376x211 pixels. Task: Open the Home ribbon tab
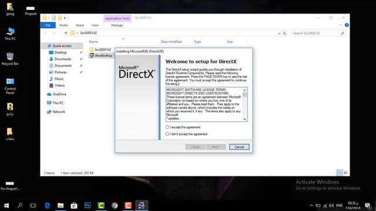pos(63,25)
